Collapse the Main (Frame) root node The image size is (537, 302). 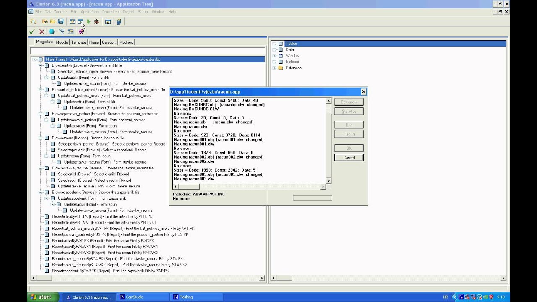click(35, 60)
